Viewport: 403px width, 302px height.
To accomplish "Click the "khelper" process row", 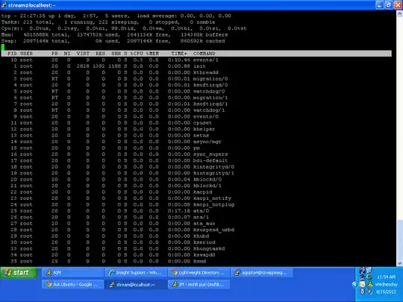I will [114, 129].
